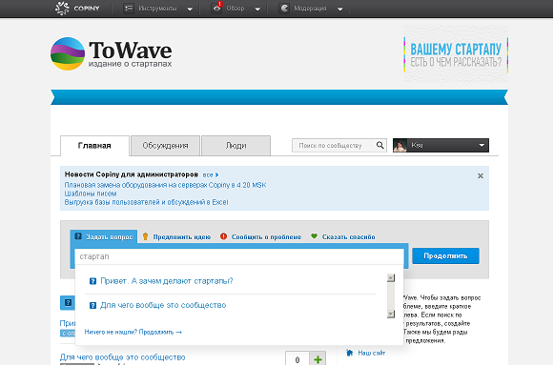Image resolution: width=554 pixels, height=366 pixels.
Task: Expand the user account dropdown arrow
Action: tap(482, 145)
